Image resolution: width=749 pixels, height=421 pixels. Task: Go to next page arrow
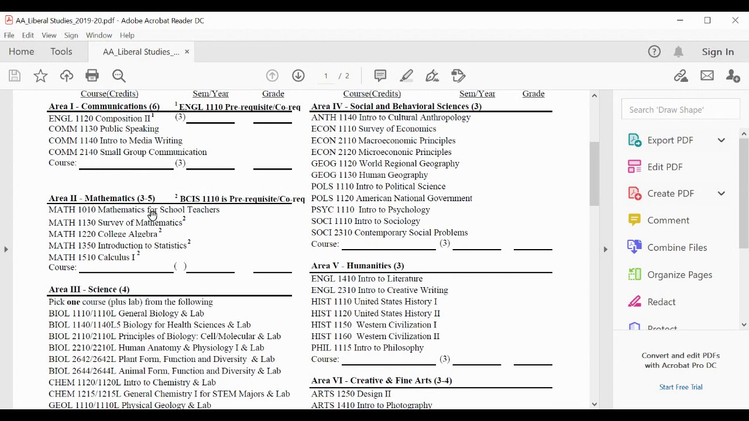click(x=298, y=76)
